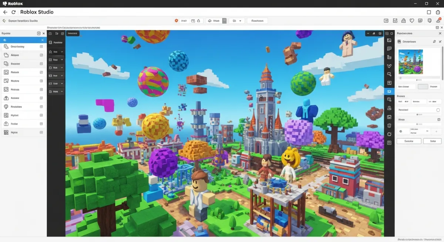Click the first input box under 'Poosss' heading
The image size is (444, 242).
pos(404,101)
